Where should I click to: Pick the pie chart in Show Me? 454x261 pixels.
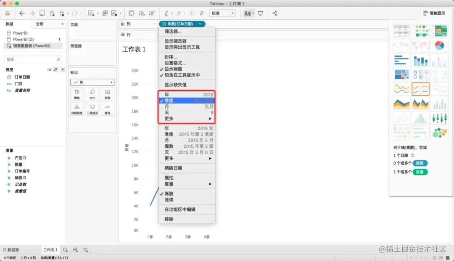point(439,45)
